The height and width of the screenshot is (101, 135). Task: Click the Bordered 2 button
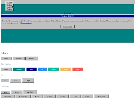[32, 59]
